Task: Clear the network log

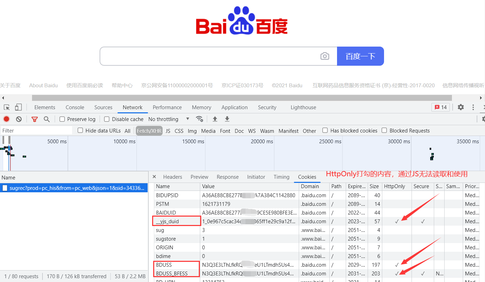Action: pos(19,119)
